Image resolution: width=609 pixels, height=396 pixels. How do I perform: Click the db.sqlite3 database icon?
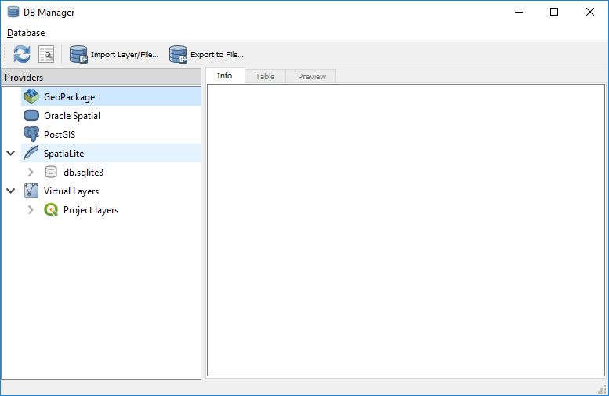point(51,172)
